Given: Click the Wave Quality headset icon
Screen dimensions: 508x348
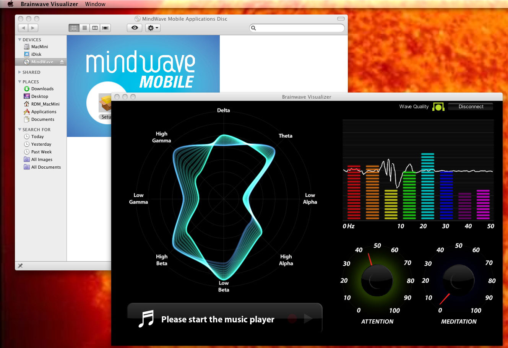Looking at the screenshot, I should point(438,107).
